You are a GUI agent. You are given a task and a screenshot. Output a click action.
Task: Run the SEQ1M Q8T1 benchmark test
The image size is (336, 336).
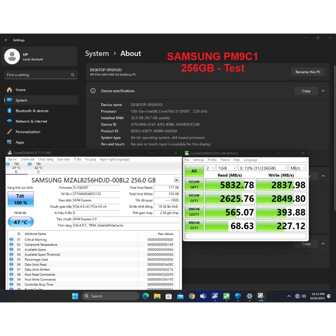[x=194, y=185]
